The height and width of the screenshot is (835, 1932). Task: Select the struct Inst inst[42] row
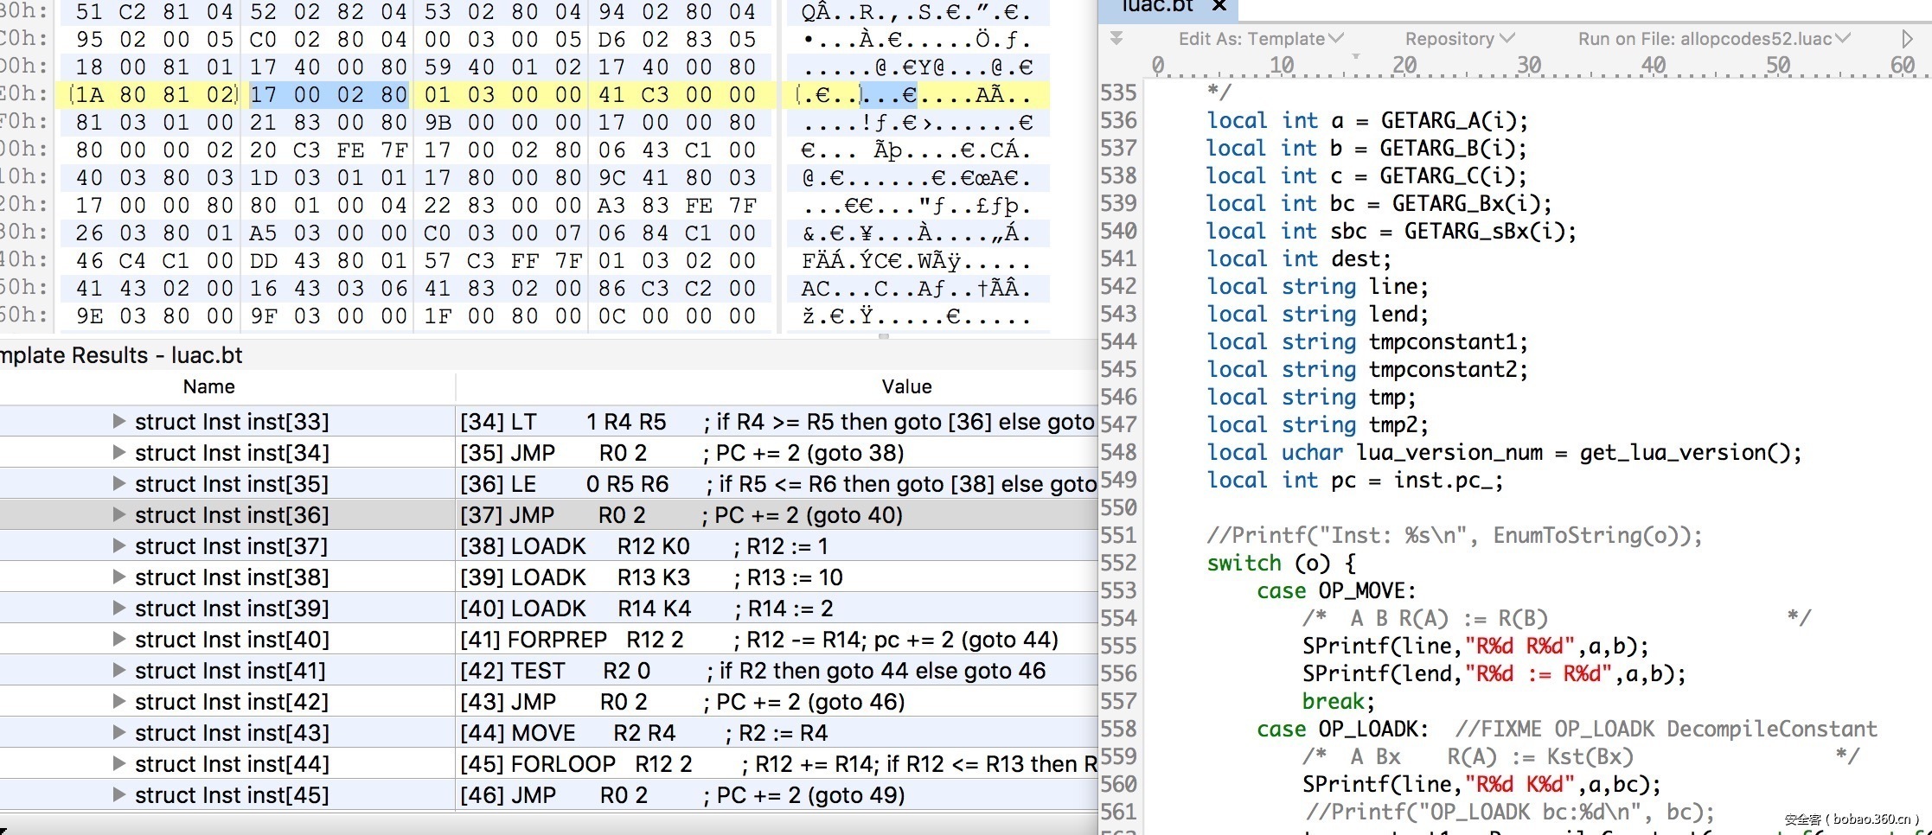point(231,702)
